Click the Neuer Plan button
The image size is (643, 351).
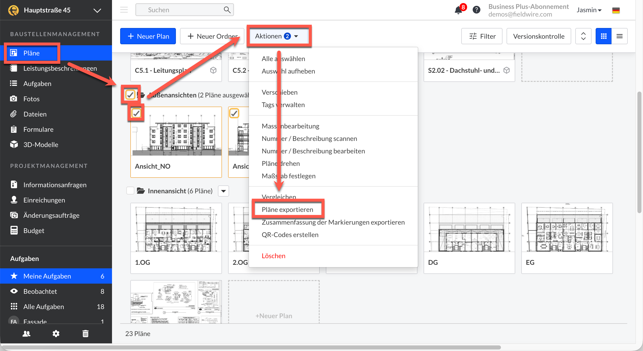coord(148,36)
